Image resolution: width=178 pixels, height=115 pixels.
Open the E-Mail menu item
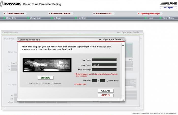coord(57,18)
